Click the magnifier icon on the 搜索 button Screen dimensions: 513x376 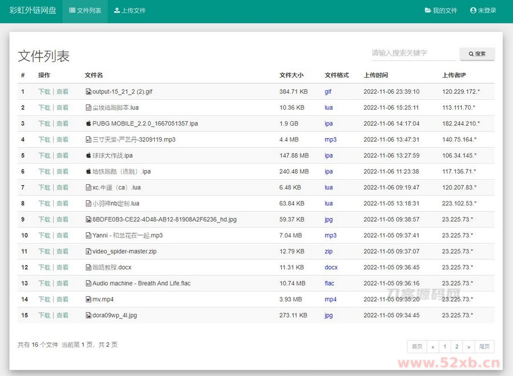[x=470, y=54]
